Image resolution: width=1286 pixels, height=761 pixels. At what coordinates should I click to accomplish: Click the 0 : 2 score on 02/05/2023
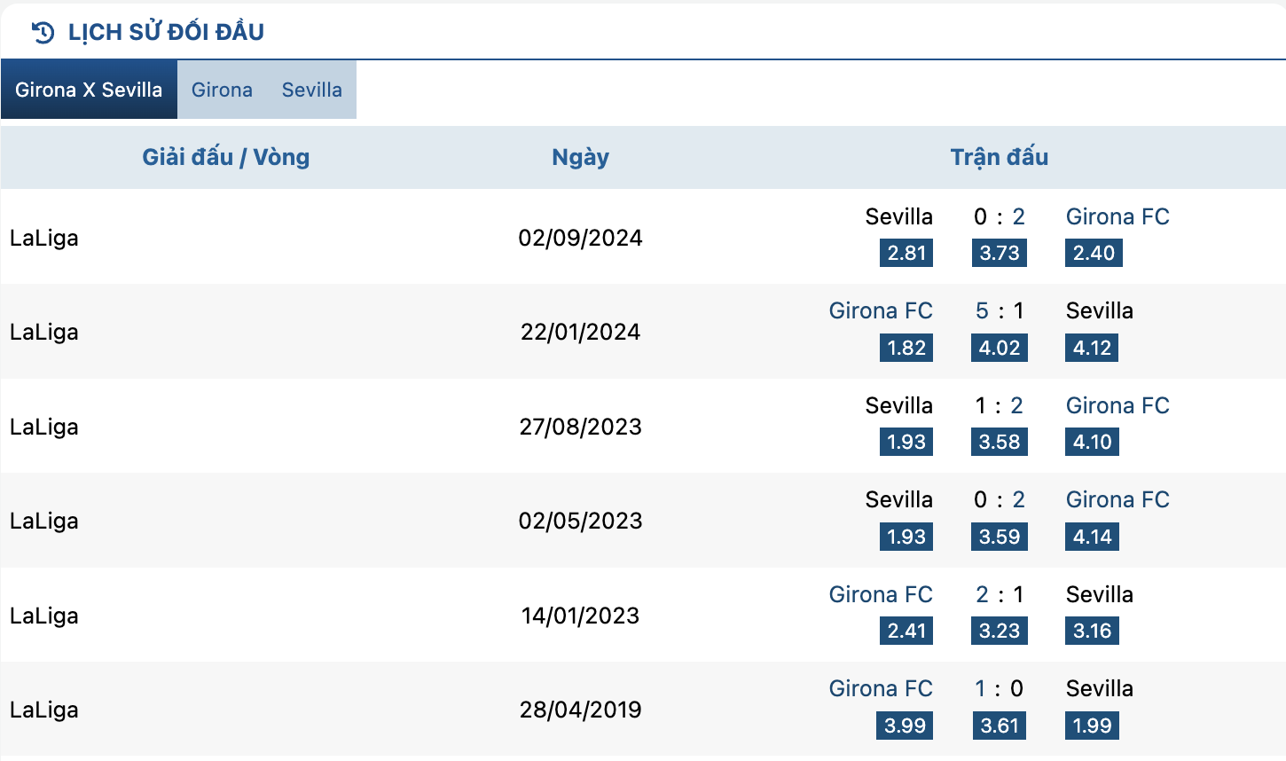[x=1000, y=499]
